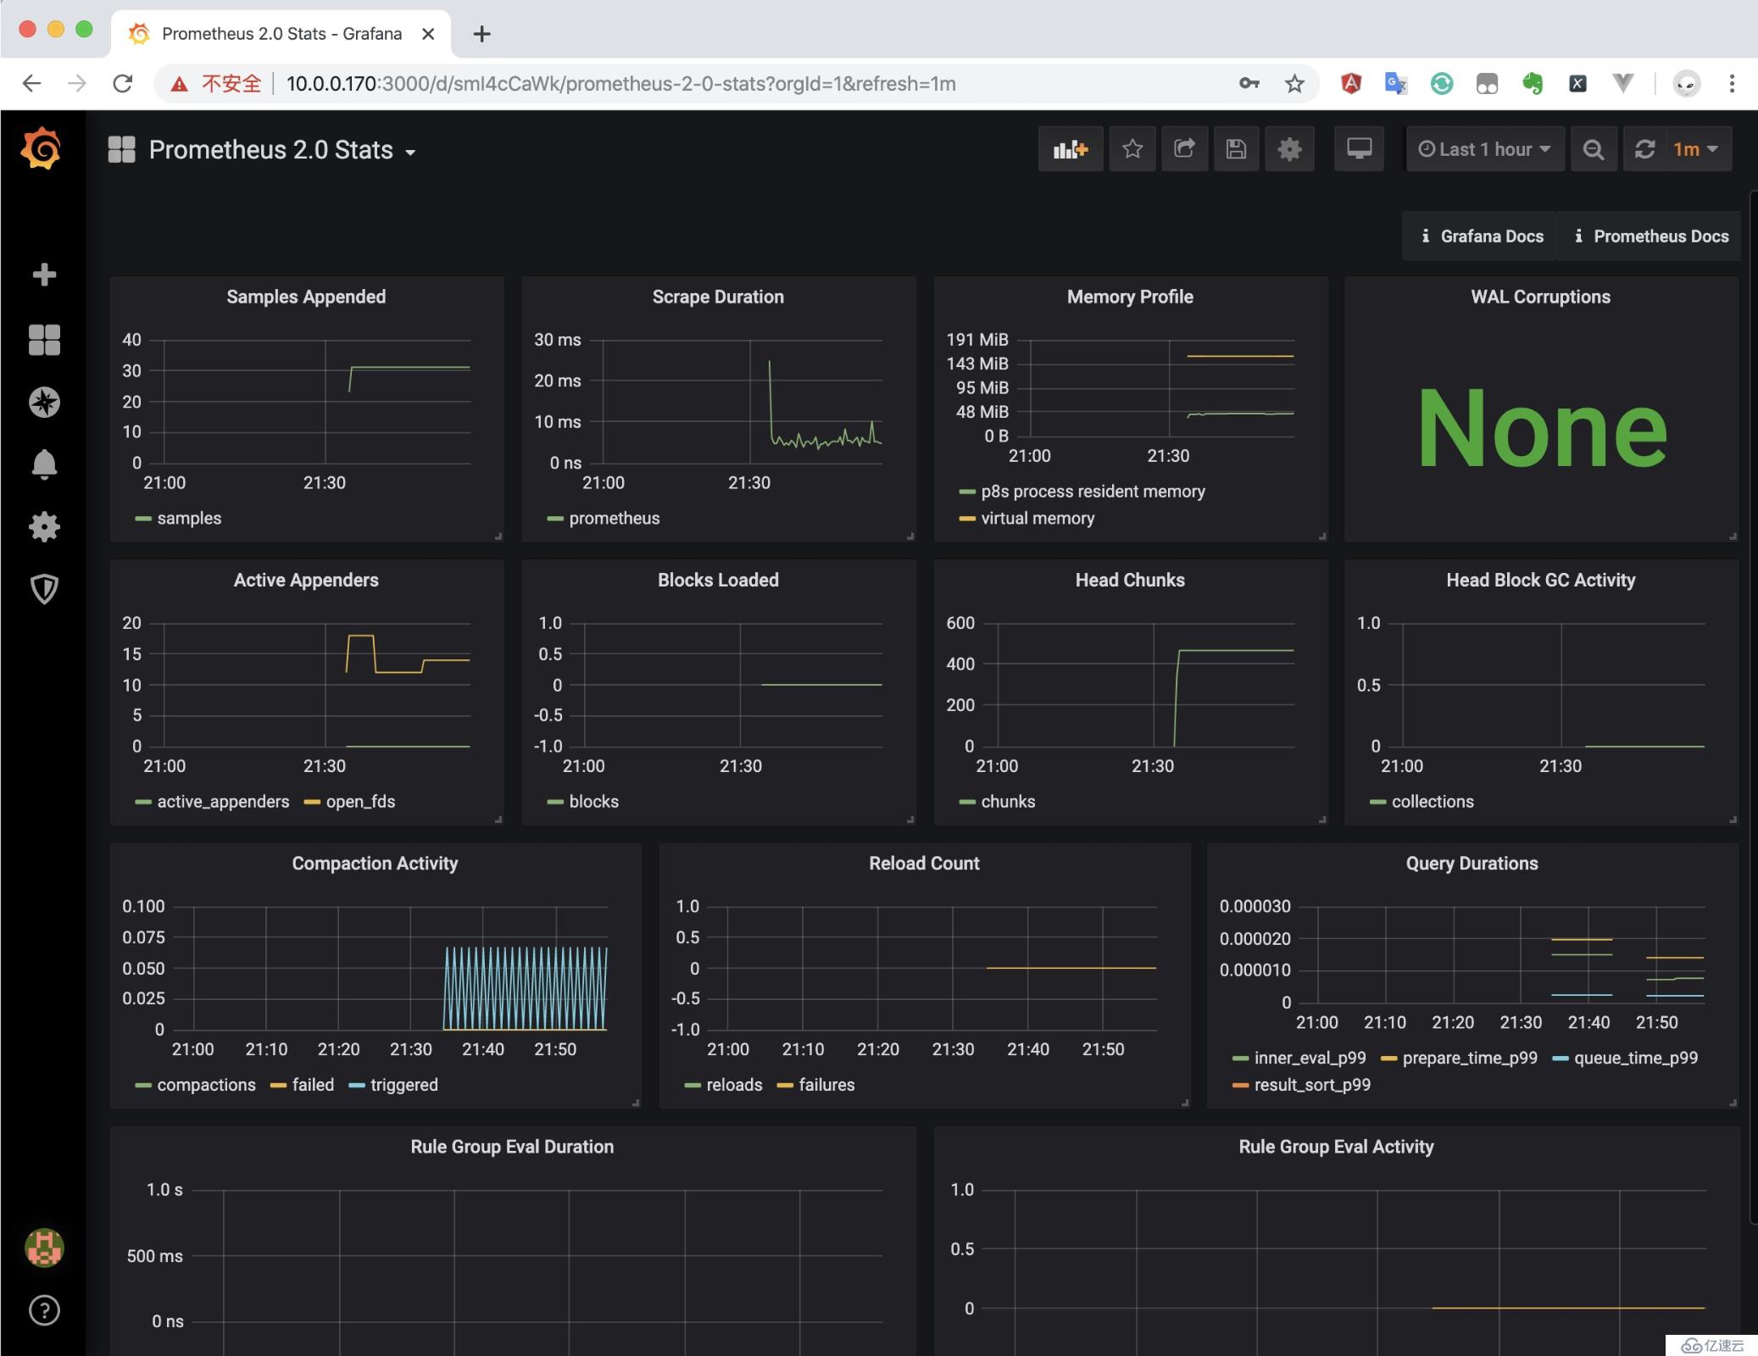Open the Google Translate extension
This screenshot has height=1356, width=1758.
click(1396, 83)
